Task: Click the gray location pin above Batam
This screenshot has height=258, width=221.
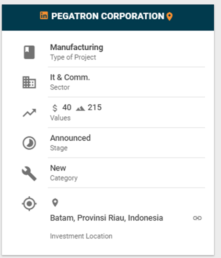Action: pyautogui.click(x=55, y=202)
